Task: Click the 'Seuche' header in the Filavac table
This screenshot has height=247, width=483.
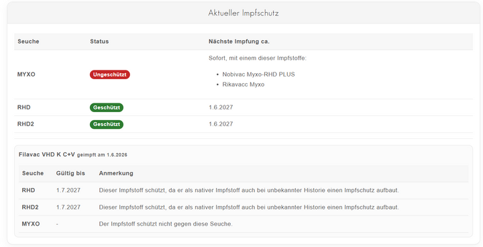Action: coord(33,173)
